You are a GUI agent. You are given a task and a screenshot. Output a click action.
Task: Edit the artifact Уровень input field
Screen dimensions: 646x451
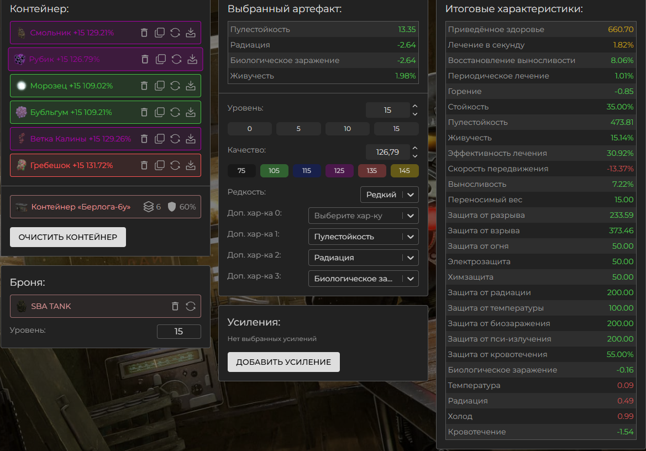pyautogui.click(x=387, y=110)
